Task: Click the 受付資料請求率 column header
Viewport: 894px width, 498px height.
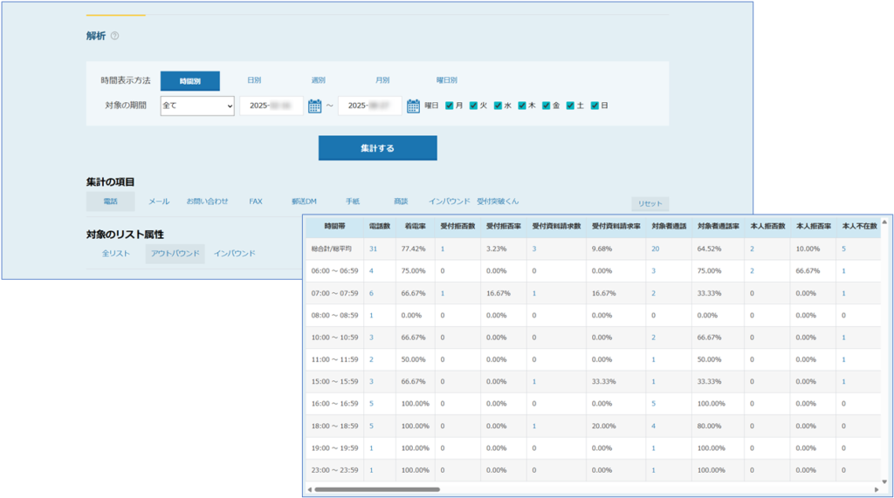Action: [x=615, y=226]
